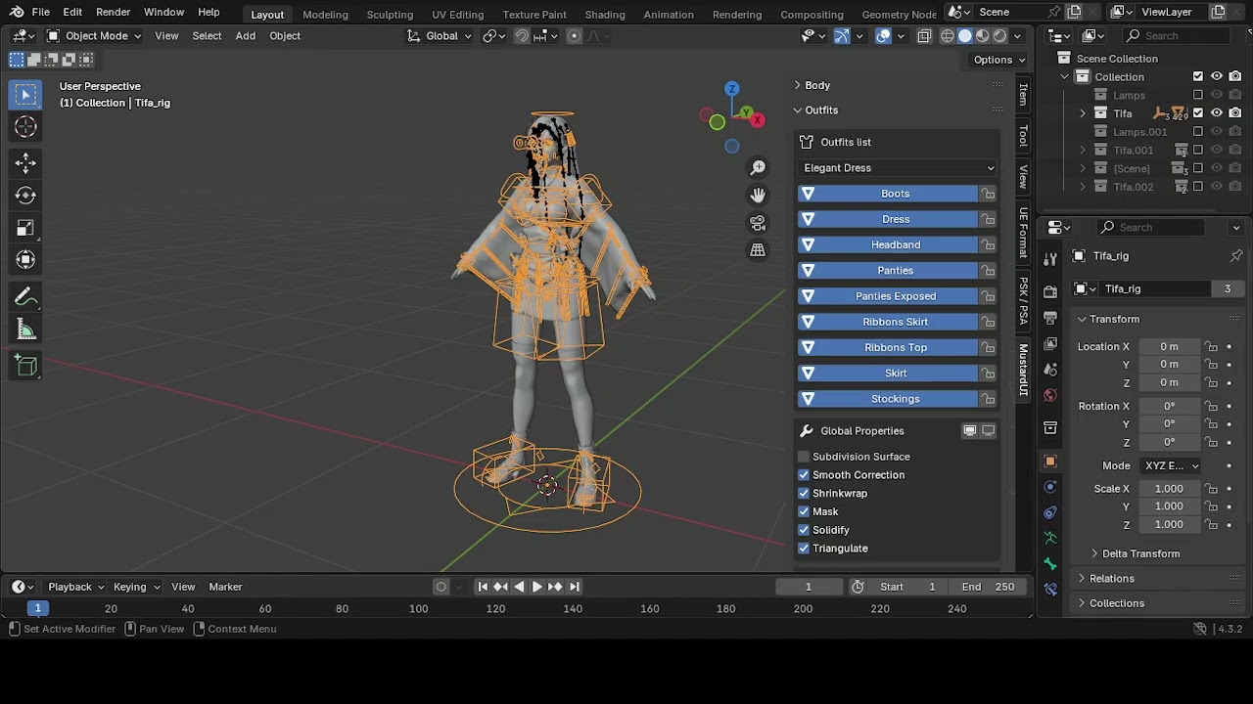
Task: Open the Render properties tab icon
Action: click(1050, 291)
